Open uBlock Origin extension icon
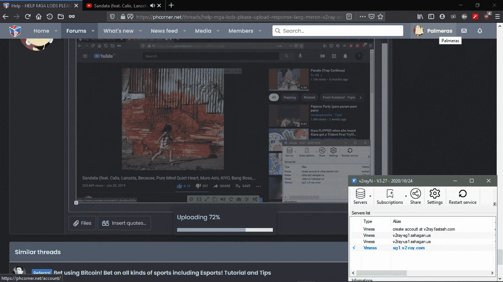Viewport: 503px width, 282px height. 487,17
